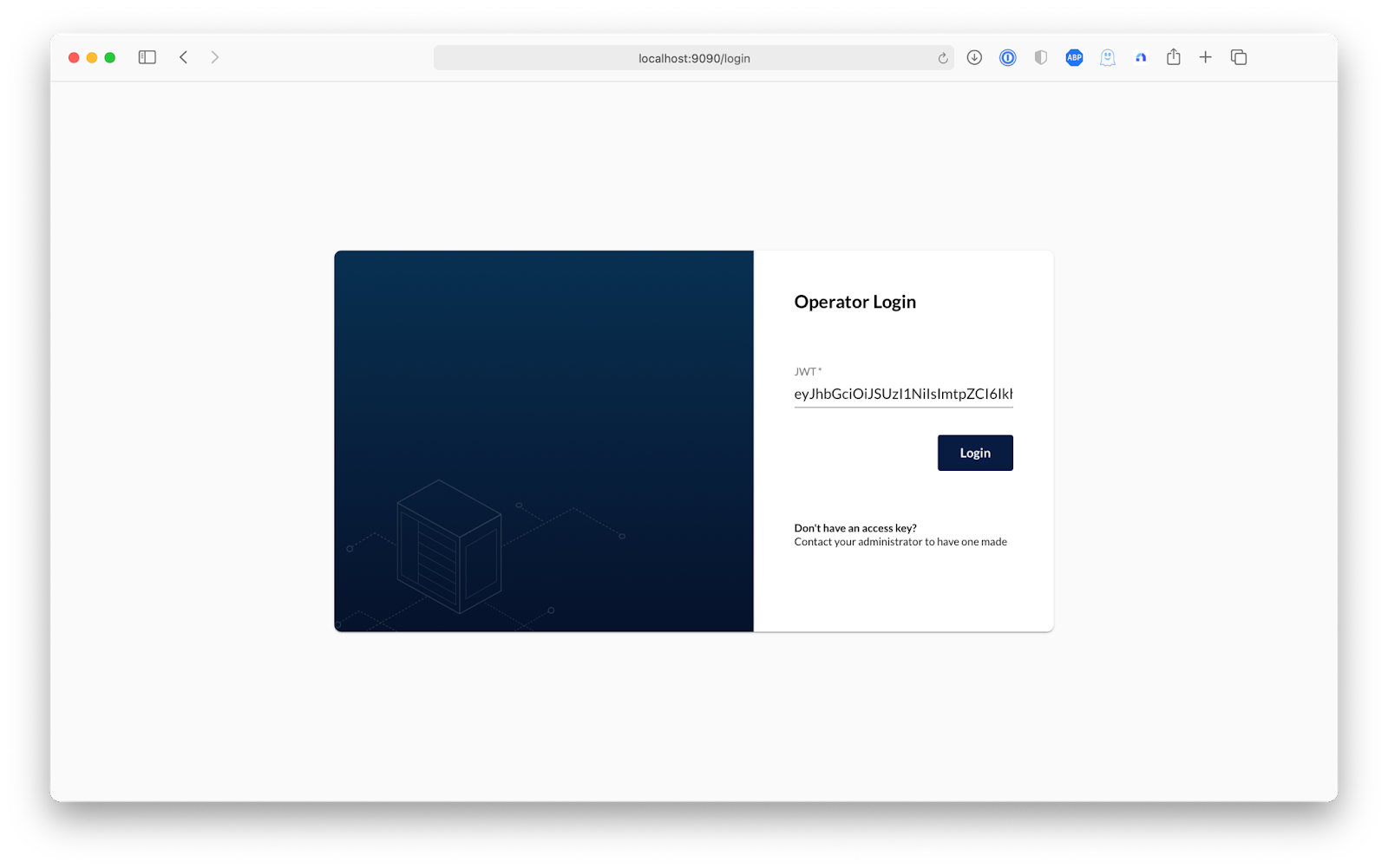1388x868 pixels.
Task: Close the Safari window
Action: pos(74,57)
